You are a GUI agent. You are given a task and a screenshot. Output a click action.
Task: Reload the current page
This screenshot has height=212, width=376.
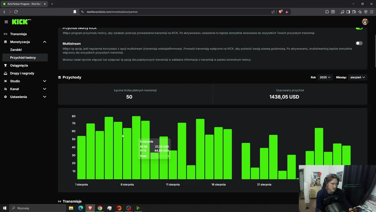(x=16, y=12)
